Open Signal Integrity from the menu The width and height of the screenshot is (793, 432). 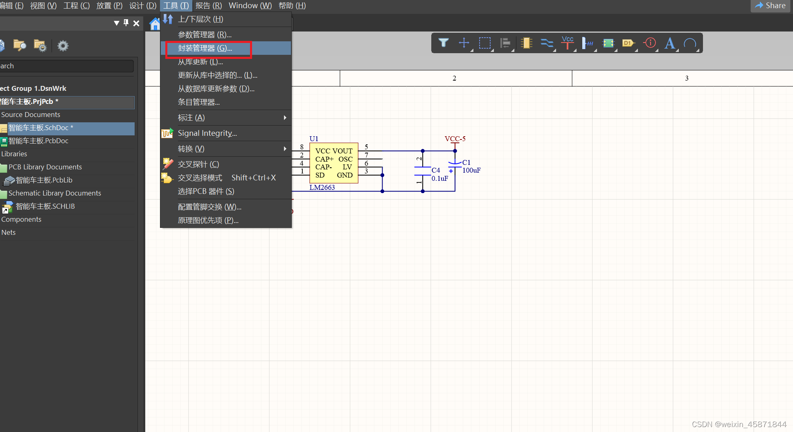pos(207,133)
